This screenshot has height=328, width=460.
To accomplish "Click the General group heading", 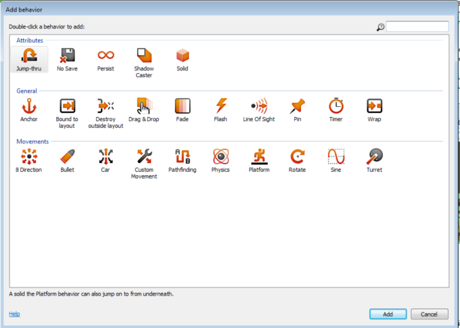I will 26,91.
